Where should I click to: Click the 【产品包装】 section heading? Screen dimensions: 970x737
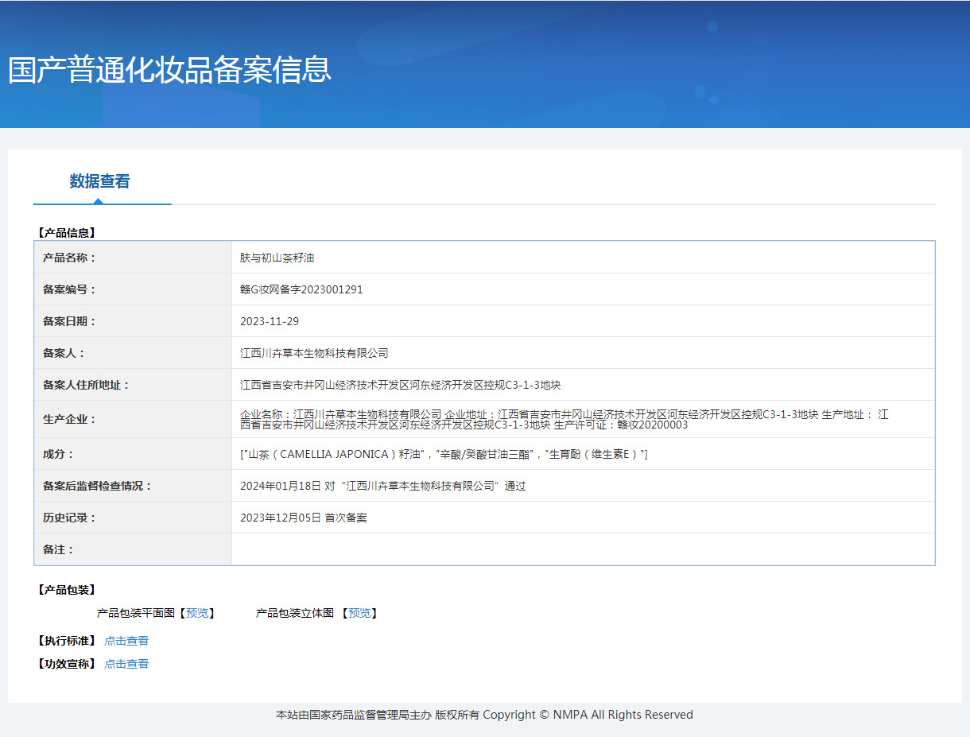pos(67,590)
